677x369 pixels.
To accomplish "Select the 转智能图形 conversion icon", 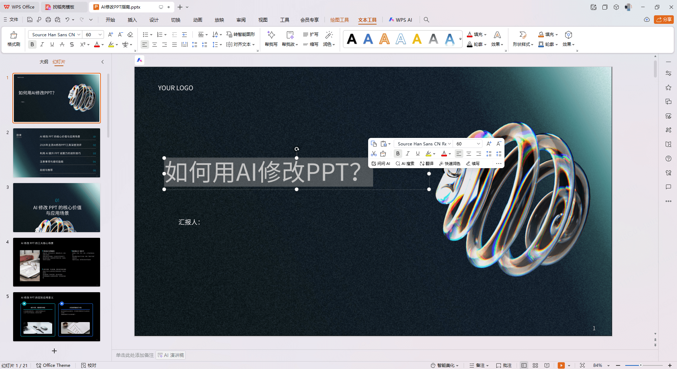I will [x=241, y=34].
